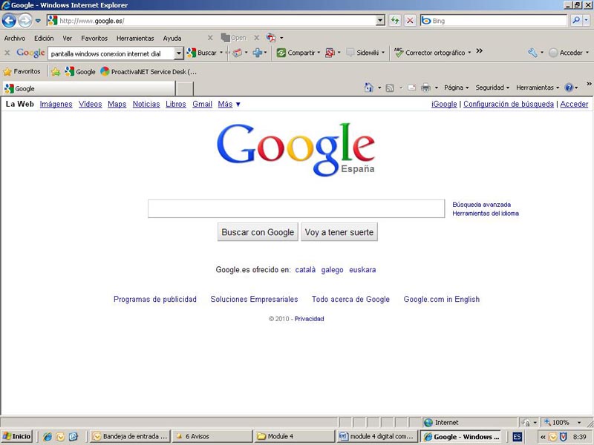Click the Voy a tener suerte button
Image resolution: width=594 pixels, height=445 pixels.
click(x=339, y=232)
